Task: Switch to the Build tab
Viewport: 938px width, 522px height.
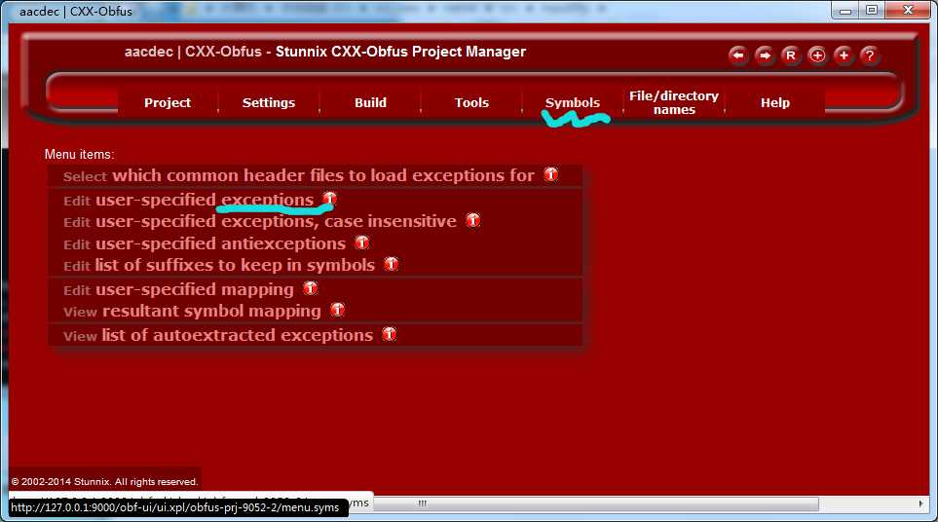Action: (370, 102)
